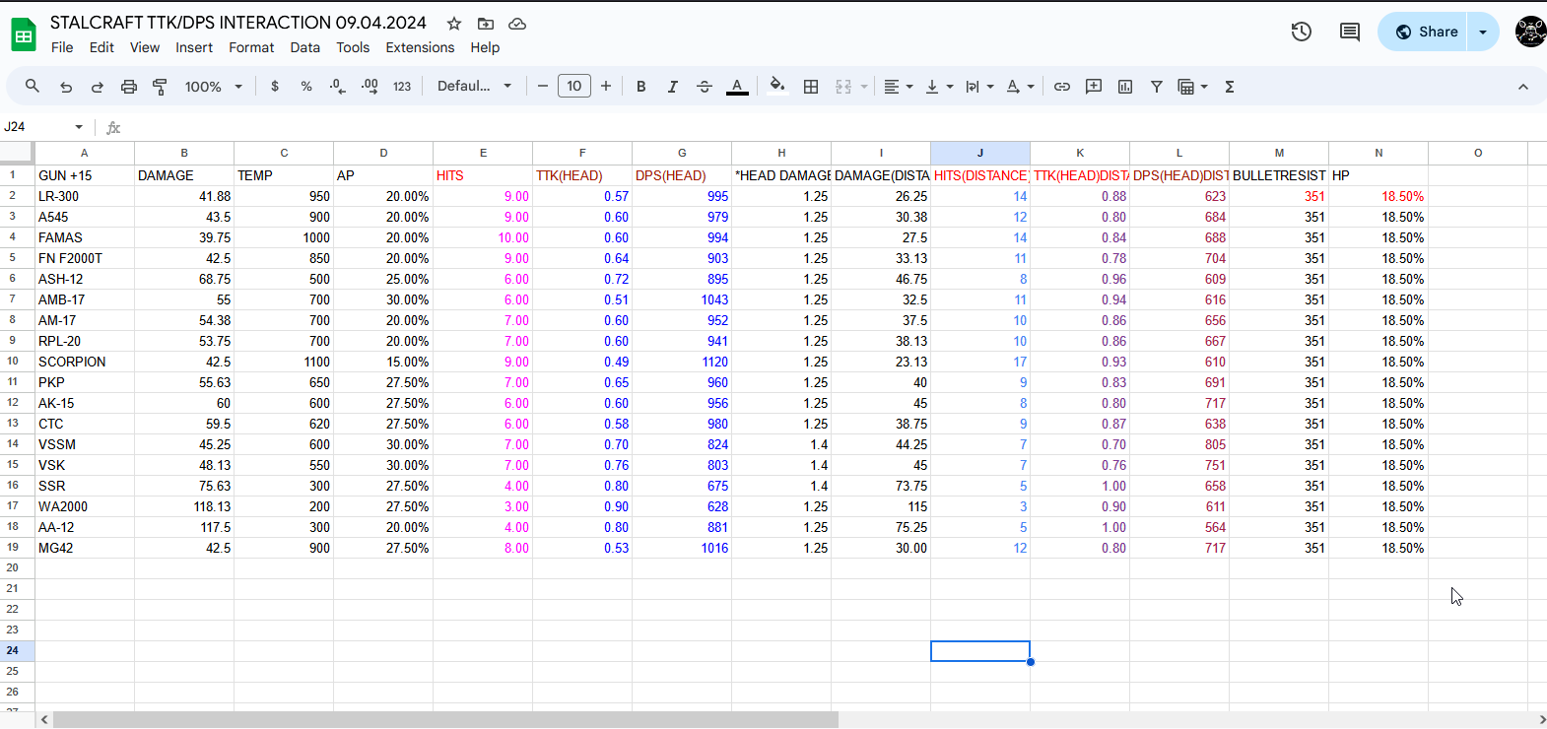Open the Tools menu
1547x729 pixels.
click(x=353, y=47)
